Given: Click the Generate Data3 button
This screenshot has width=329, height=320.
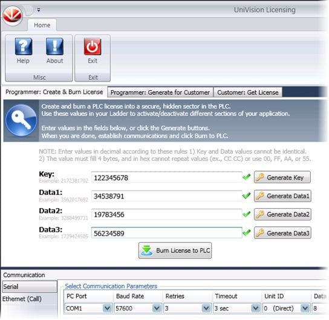Looking at the screenshot, I should (x=282, y=233).
